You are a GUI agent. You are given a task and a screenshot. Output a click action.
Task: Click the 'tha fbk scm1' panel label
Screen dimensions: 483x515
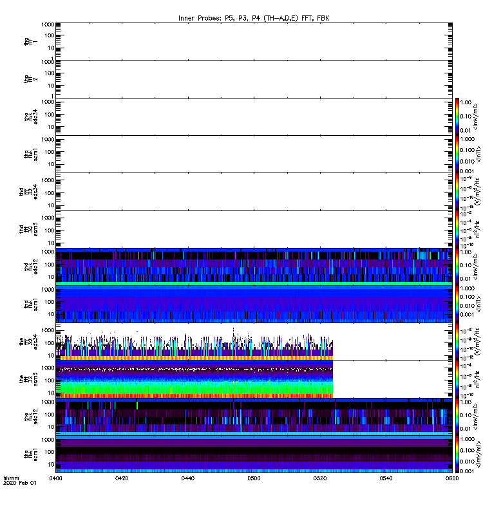tap(30, 154)
